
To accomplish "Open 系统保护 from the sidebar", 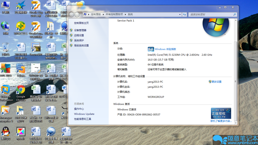I will point(79,40).
